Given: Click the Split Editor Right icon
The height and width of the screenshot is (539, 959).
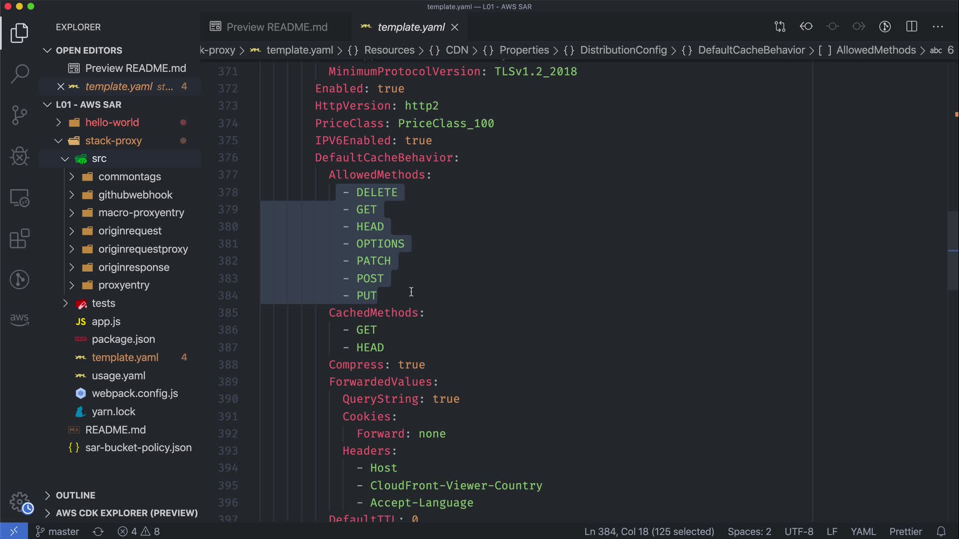Looking at the screenshot, I should [912, 27].
